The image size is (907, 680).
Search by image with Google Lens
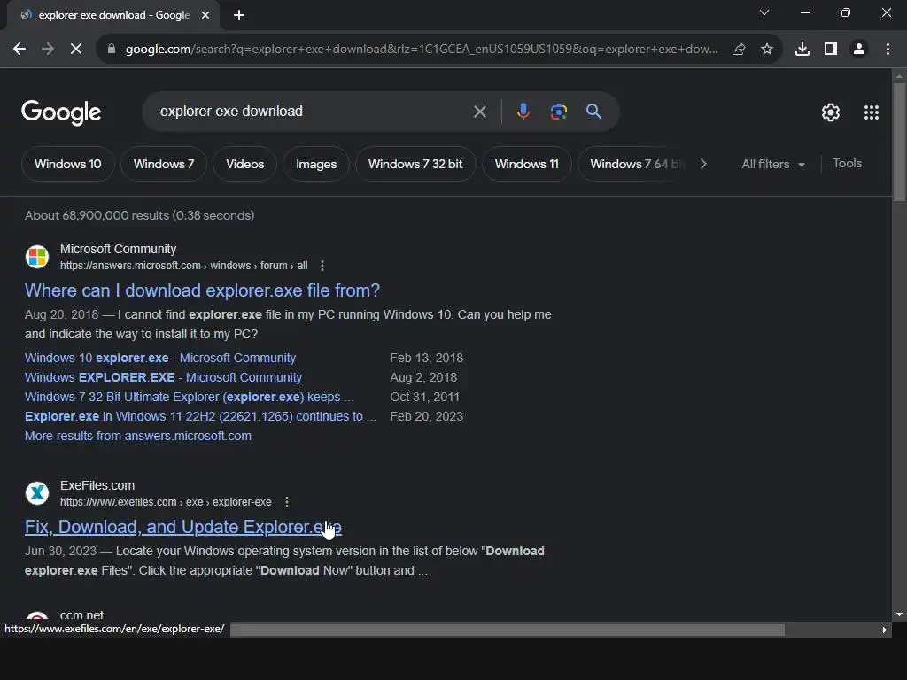[558, 111]
